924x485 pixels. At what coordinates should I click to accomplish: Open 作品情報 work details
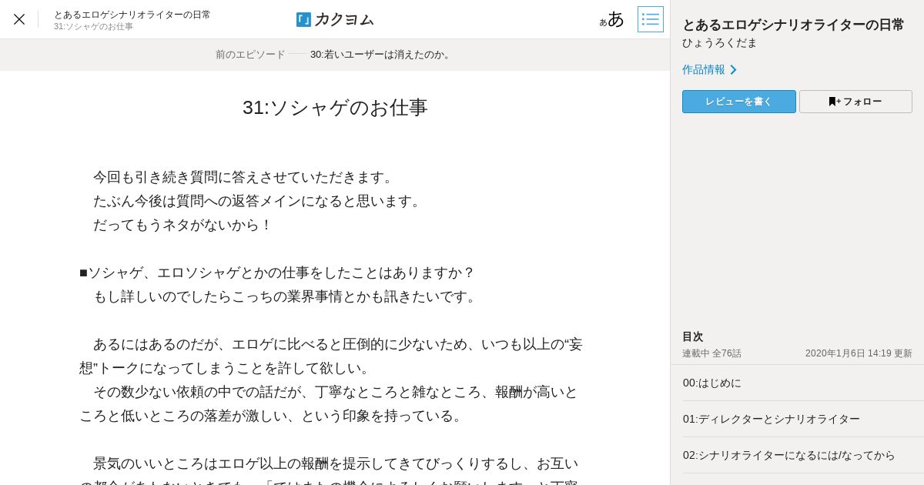point(709,69)
